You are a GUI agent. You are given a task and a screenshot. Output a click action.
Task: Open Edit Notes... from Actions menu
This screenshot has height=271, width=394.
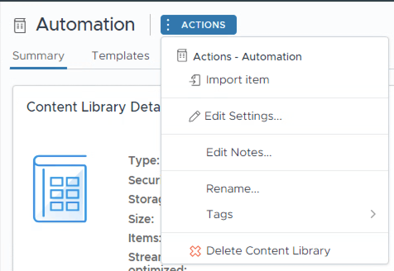tap(239, 152)
